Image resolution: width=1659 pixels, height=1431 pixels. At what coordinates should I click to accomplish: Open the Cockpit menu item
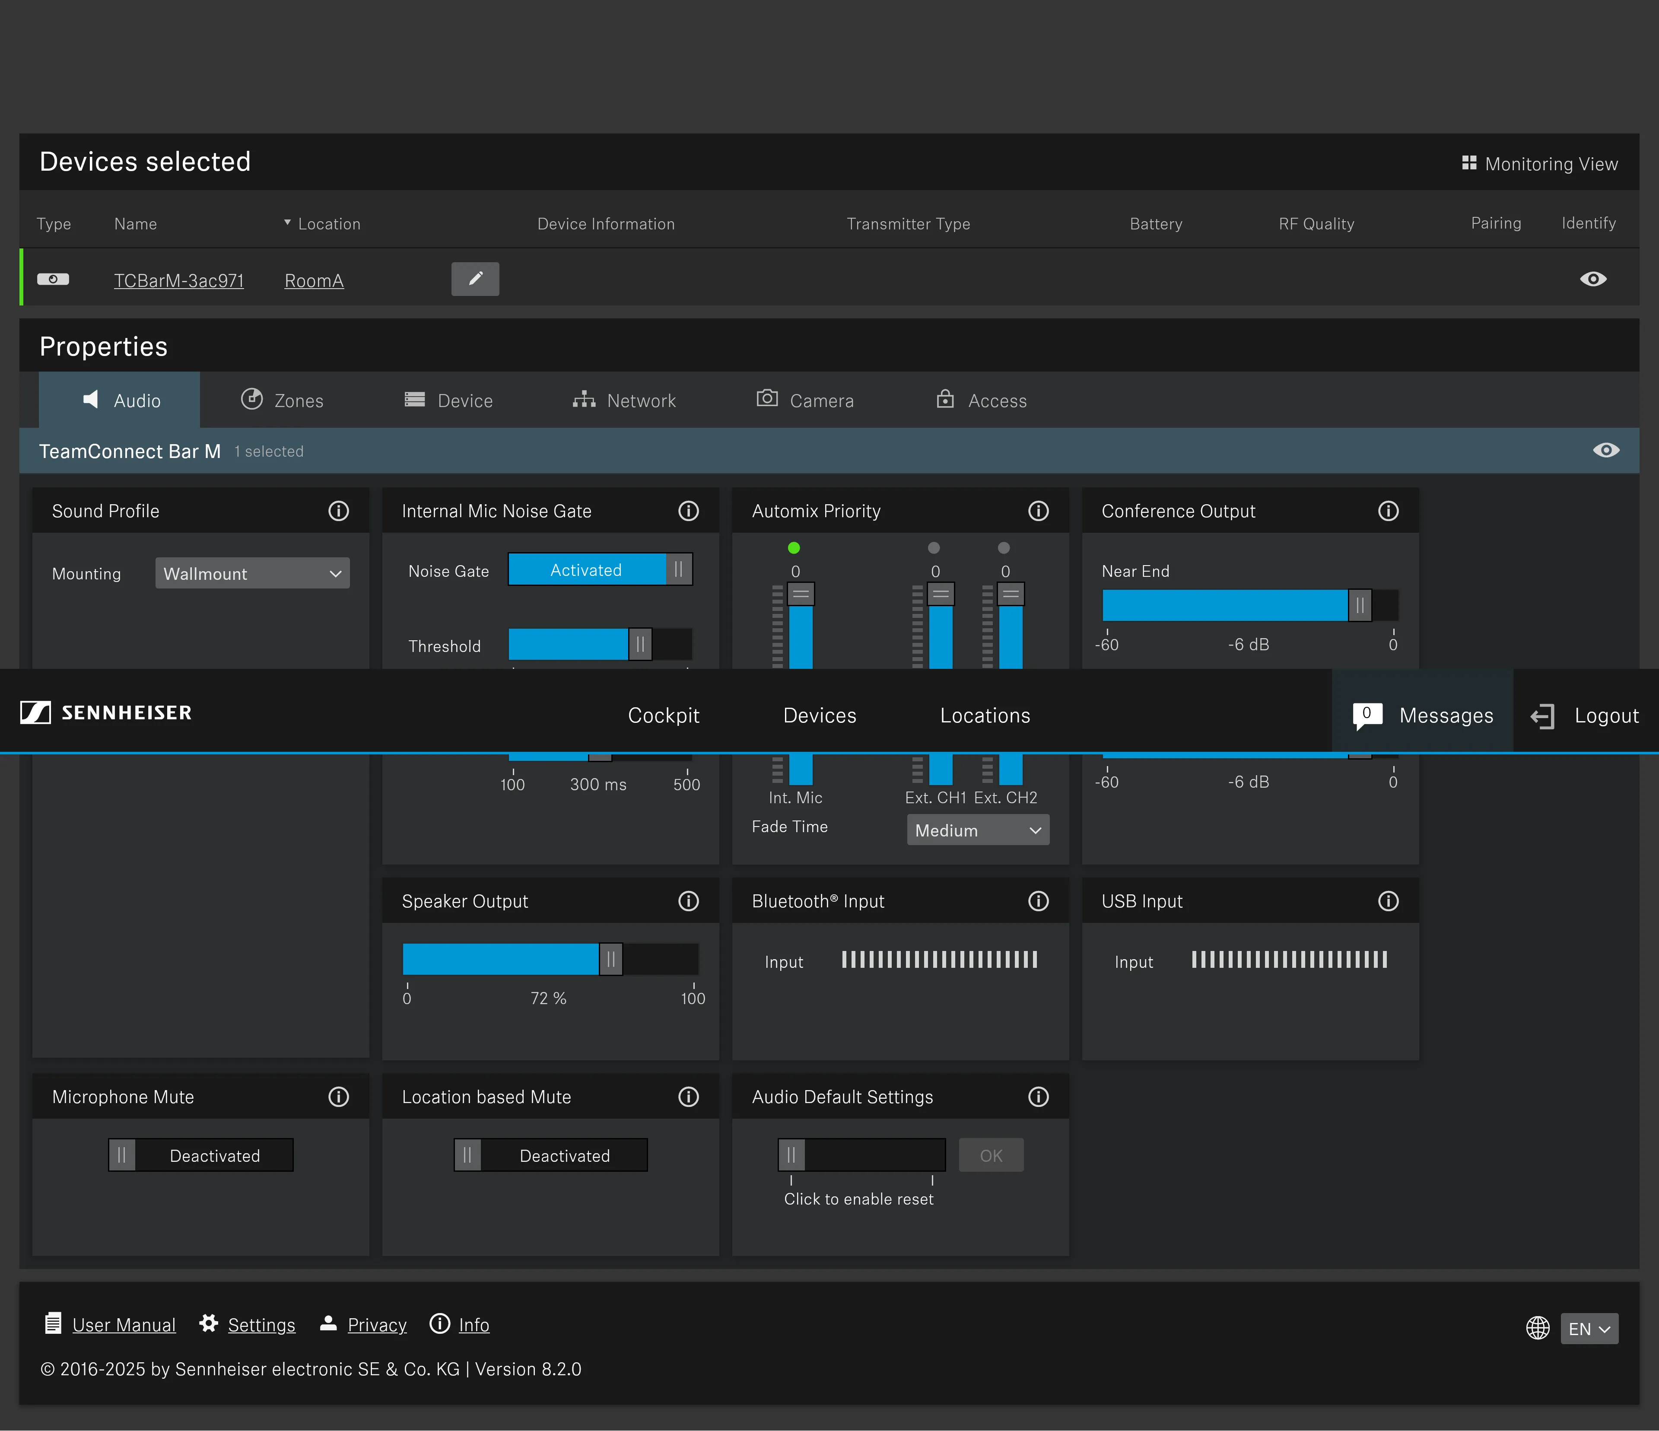(664, 715)
